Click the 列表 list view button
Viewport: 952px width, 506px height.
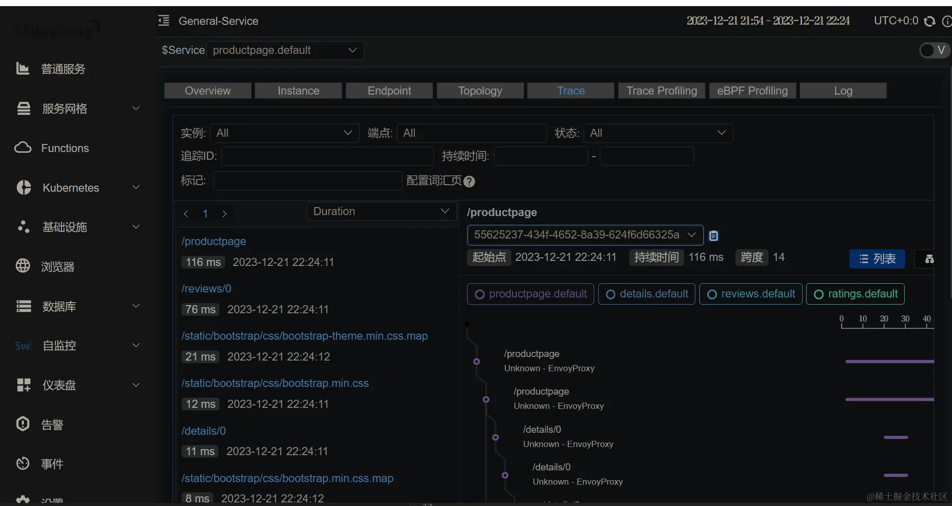[x=877, y=259]
